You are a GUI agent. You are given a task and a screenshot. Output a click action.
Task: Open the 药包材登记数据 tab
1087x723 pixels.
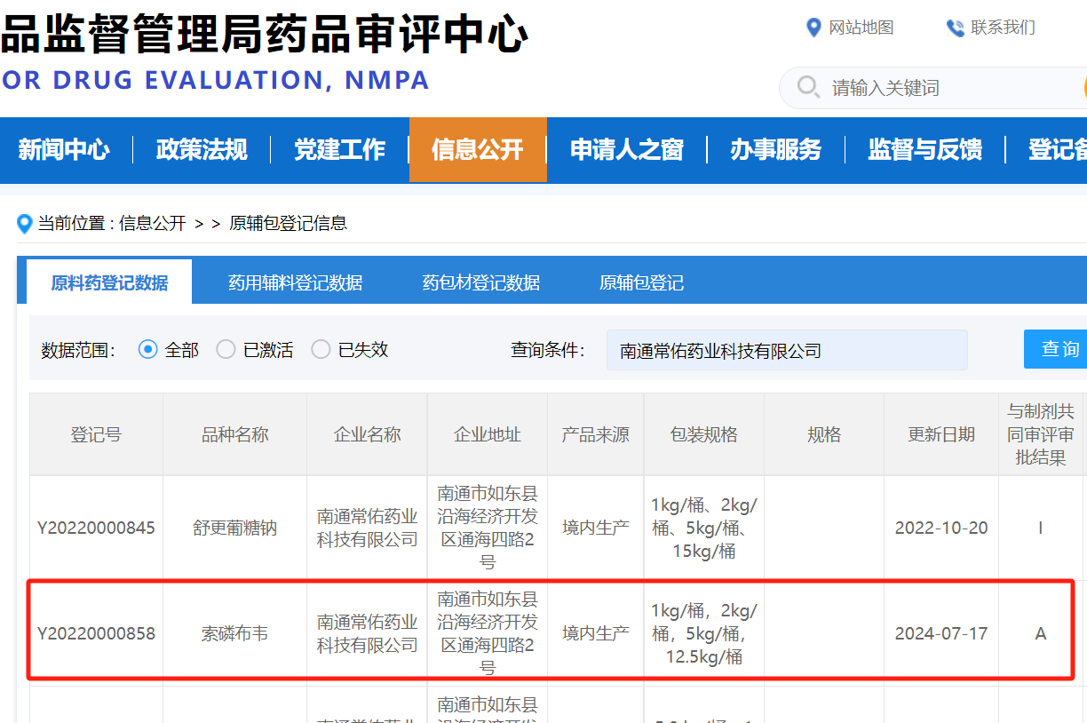click(x=482, y=281)
